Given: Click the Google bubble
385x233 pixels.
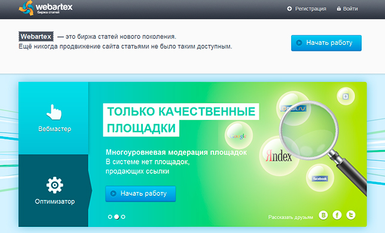Looking at the screenshot, I should (x=239, y=136).
